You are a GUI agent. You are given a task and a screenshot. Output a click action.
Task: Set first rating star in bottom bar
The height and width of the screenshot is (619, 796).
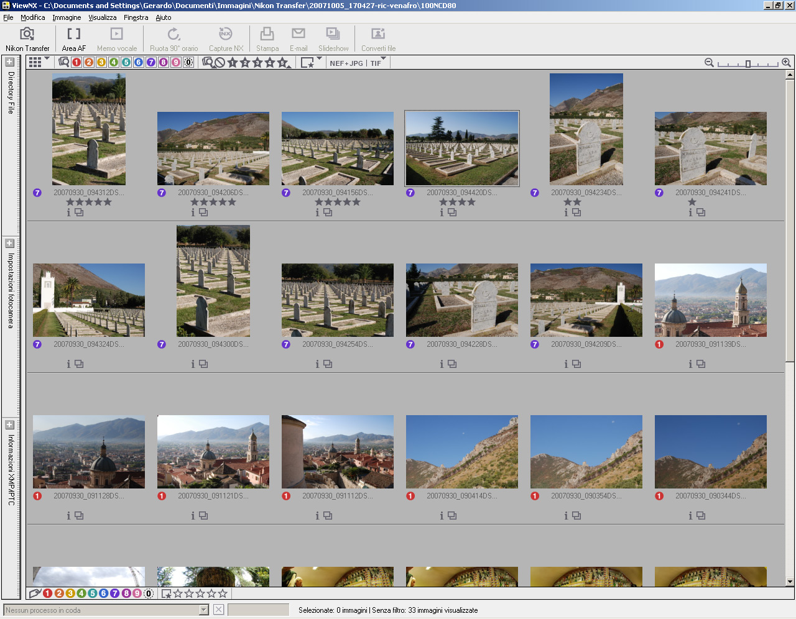tap(178, 594)
